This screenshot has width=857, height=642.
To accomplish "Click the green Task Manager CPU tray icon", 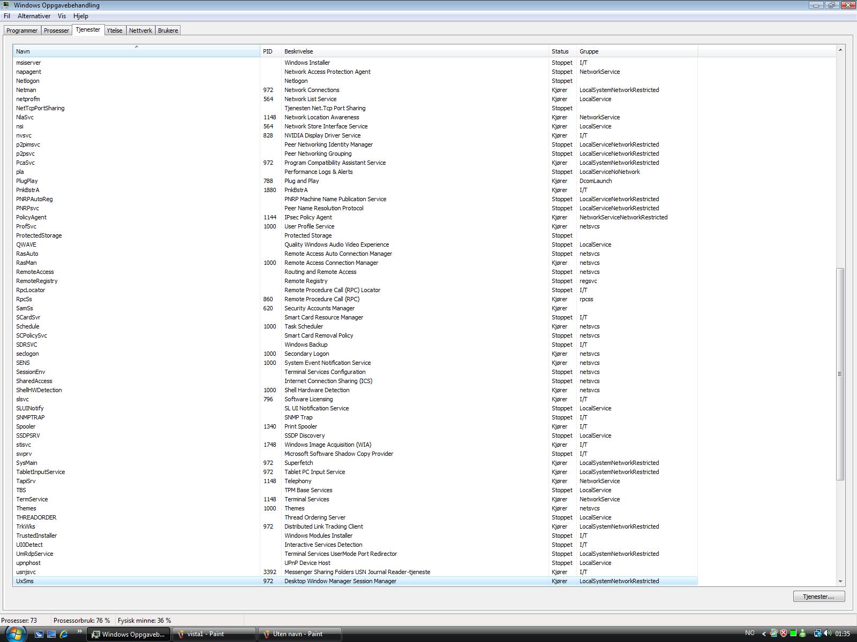I will click(x=793, y=633).
